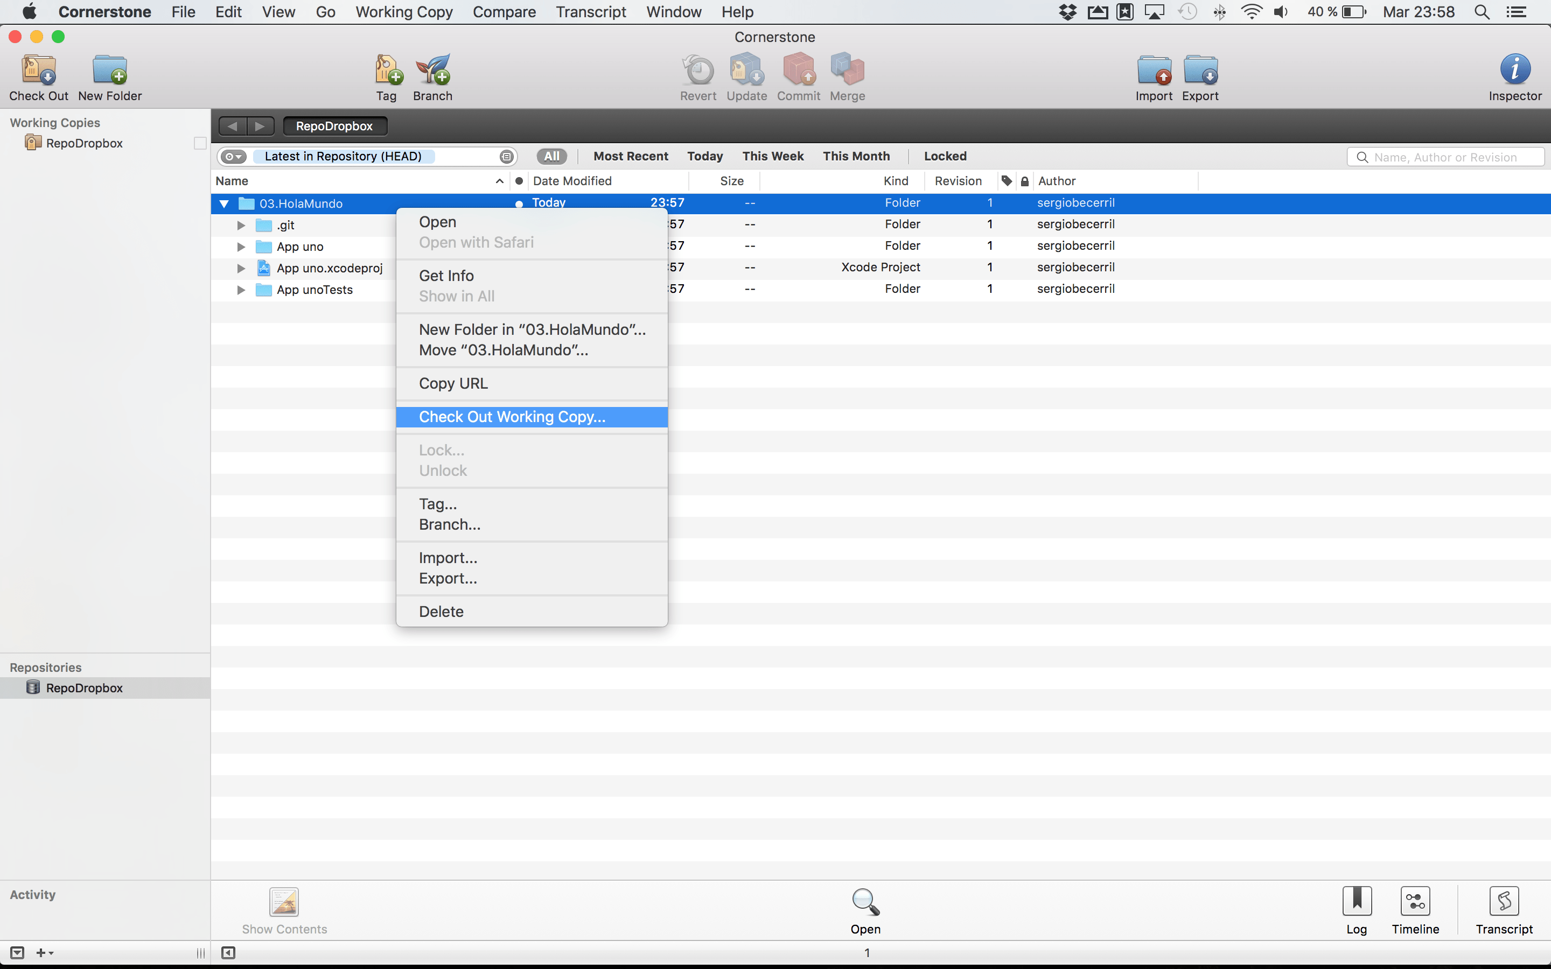Choose Move “03.HolaMundo”... menu entry
The image size is (1551, 969).
pyautogui.click(x=532, y=350)
